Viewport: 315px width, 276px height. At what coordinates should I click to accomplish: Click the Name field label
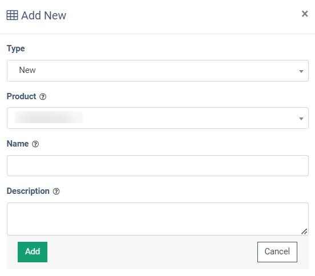pos(18,144)
